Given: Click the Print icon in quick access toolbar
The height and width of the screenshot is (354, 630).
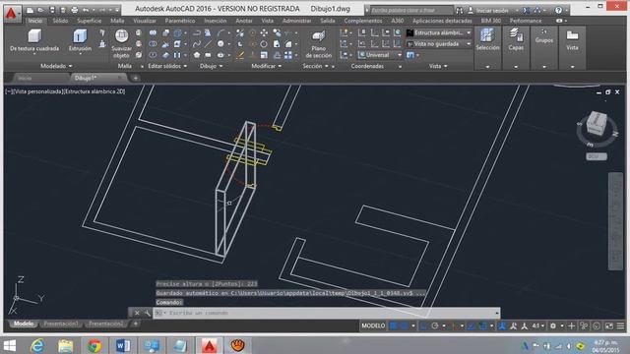Looking at the screenshot, I should pyautogui.click(x=75, y=10).
